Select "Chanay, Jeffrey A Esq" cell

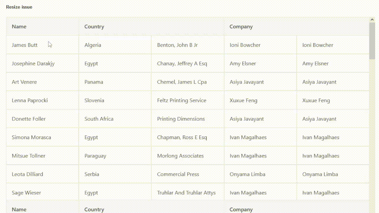pos(182,63)
